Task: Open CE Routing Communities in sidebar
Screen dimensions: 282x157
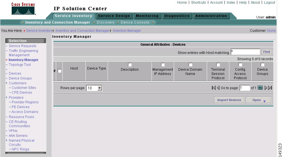Action: coord(19,124)
